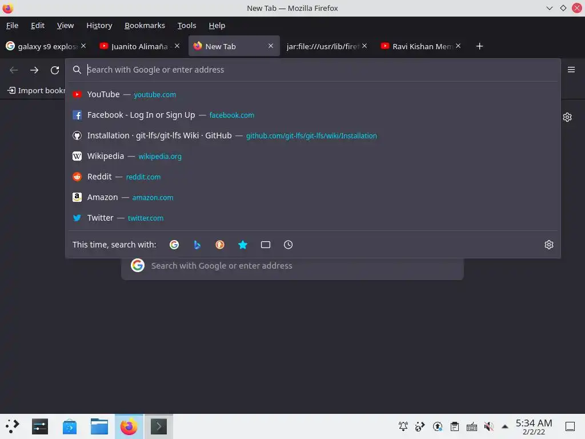Screen dimensions: 585x439
Task: Open KDE application launcher in taskbar
Action: click(13, 426)
